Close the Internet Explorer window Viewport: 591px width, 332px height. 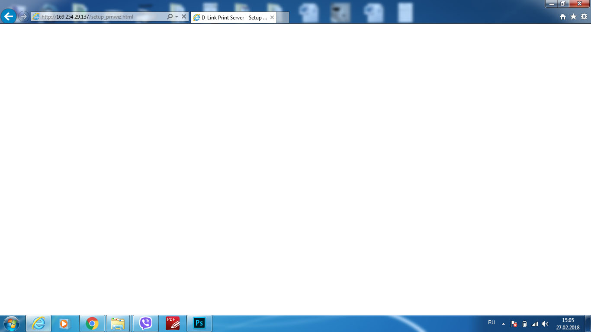(579, 4)
